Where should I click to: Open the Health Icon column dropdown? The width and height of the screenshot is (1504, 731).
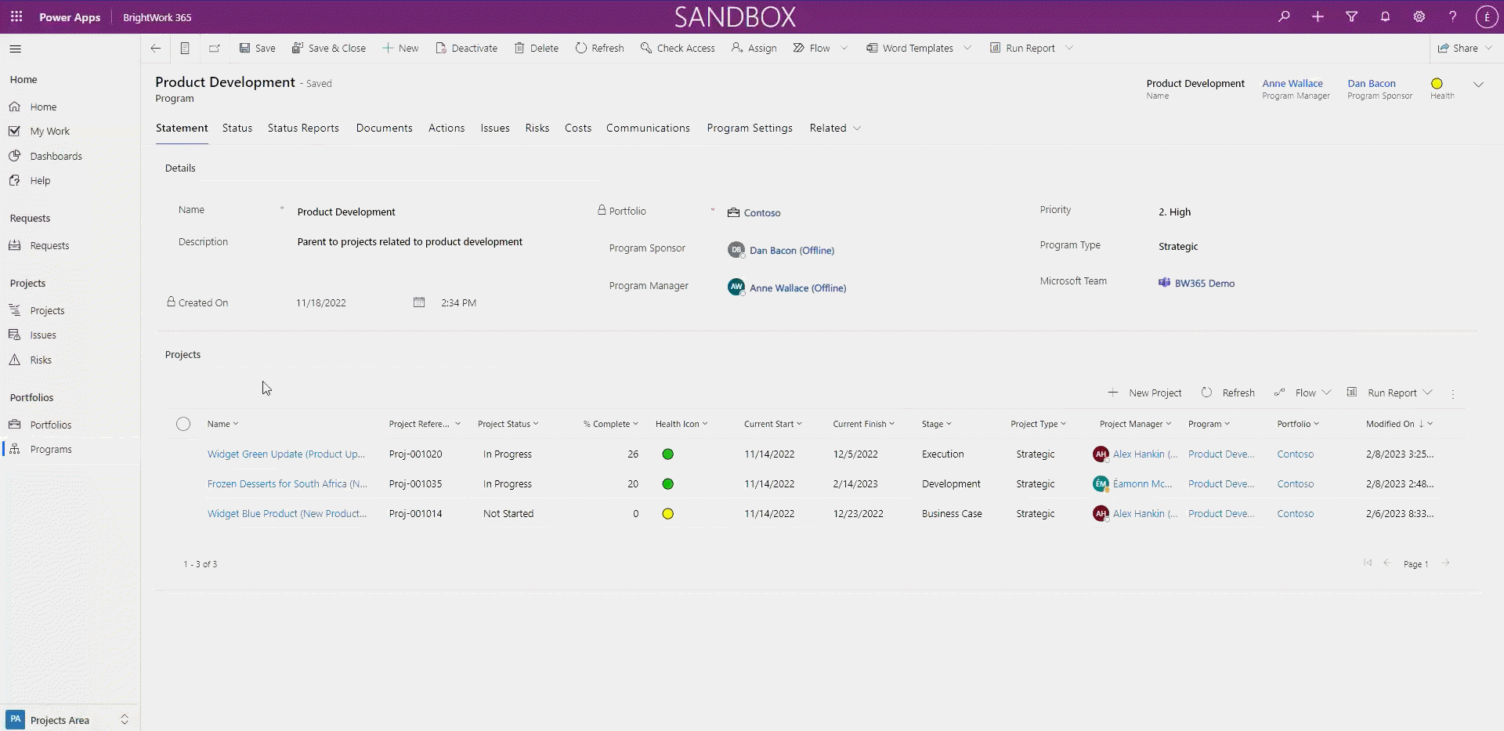coord(681,424)
